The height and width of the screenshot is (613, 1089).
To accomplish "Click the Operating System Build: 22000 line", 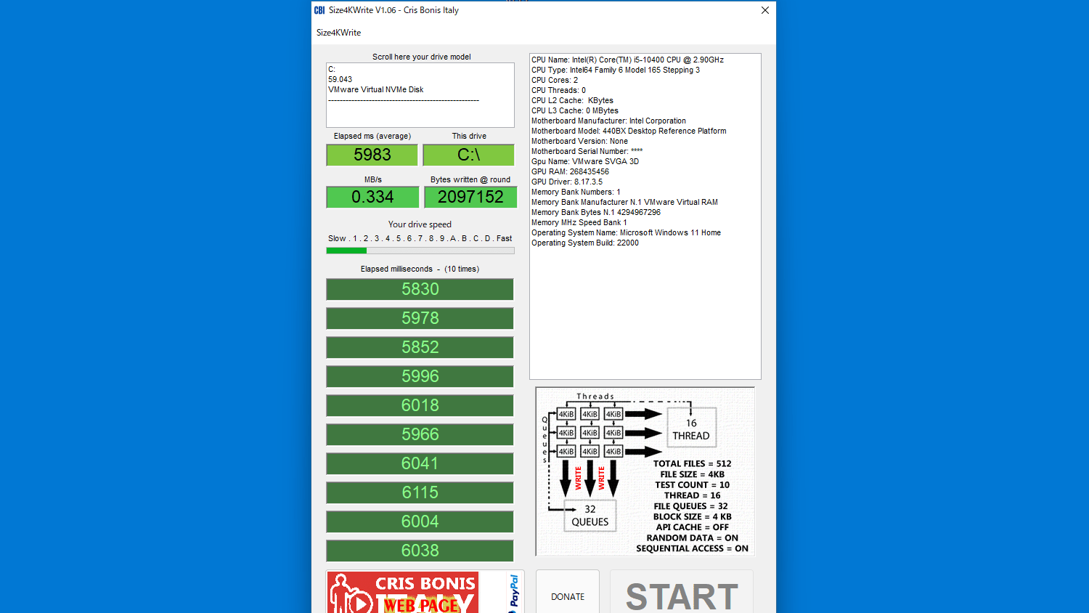I will point(585,243).
